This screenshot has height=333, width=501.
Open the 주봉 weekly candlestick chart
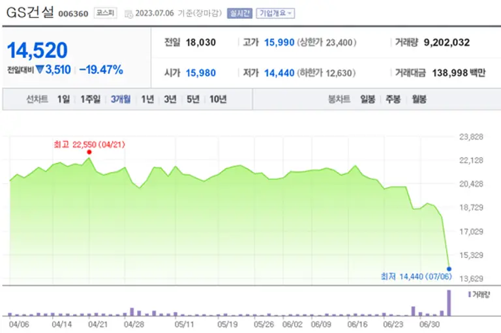coord(393,100)
